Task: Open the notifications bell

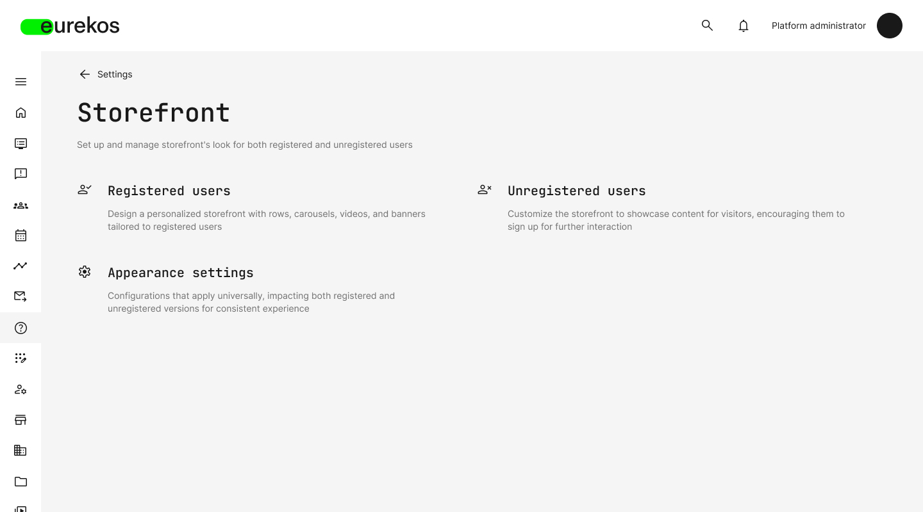Action: click(744, 26)
